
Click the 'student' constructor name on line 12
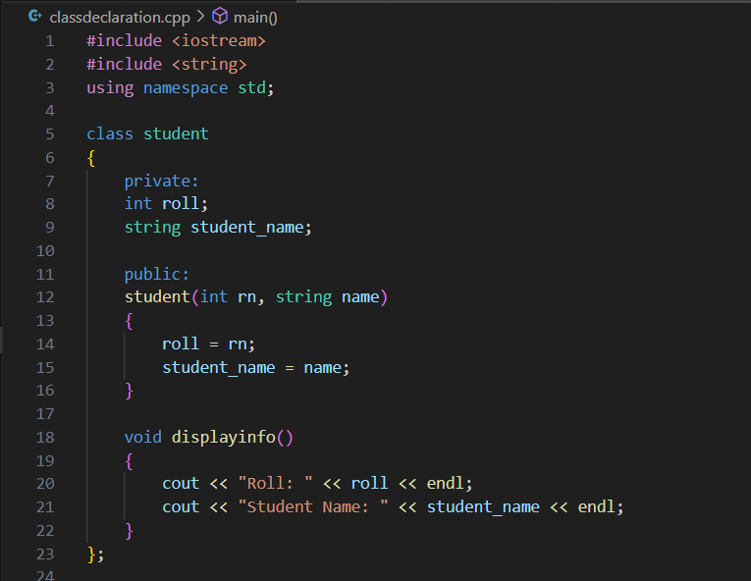point(157,297)
